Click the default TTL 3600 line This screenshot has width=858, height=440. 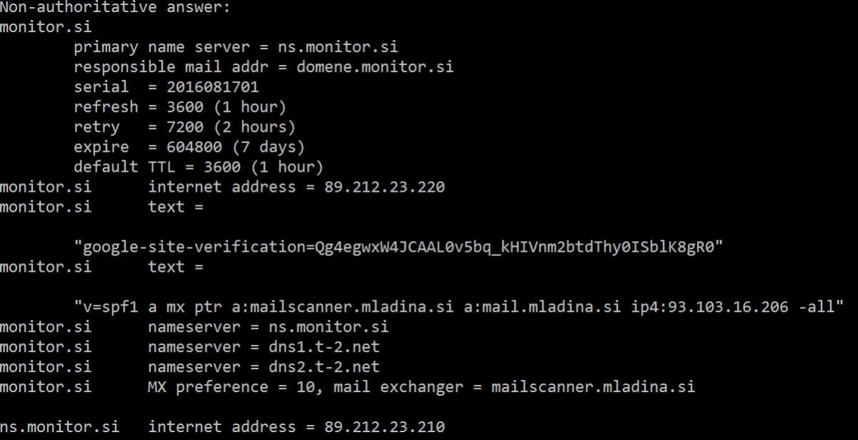pyautogui.click(x=199, y=167)
